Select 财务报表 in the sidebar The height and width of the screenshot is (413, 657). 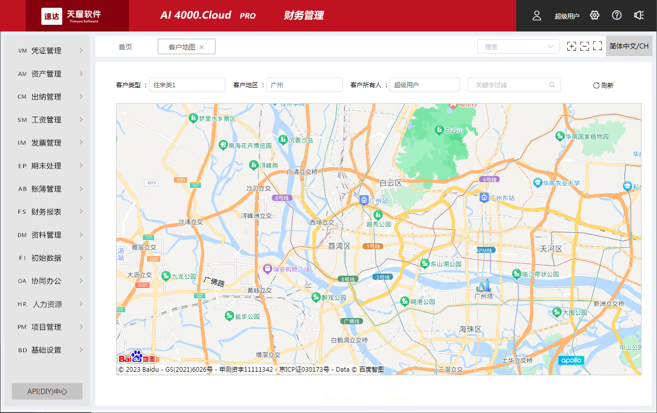46,212
